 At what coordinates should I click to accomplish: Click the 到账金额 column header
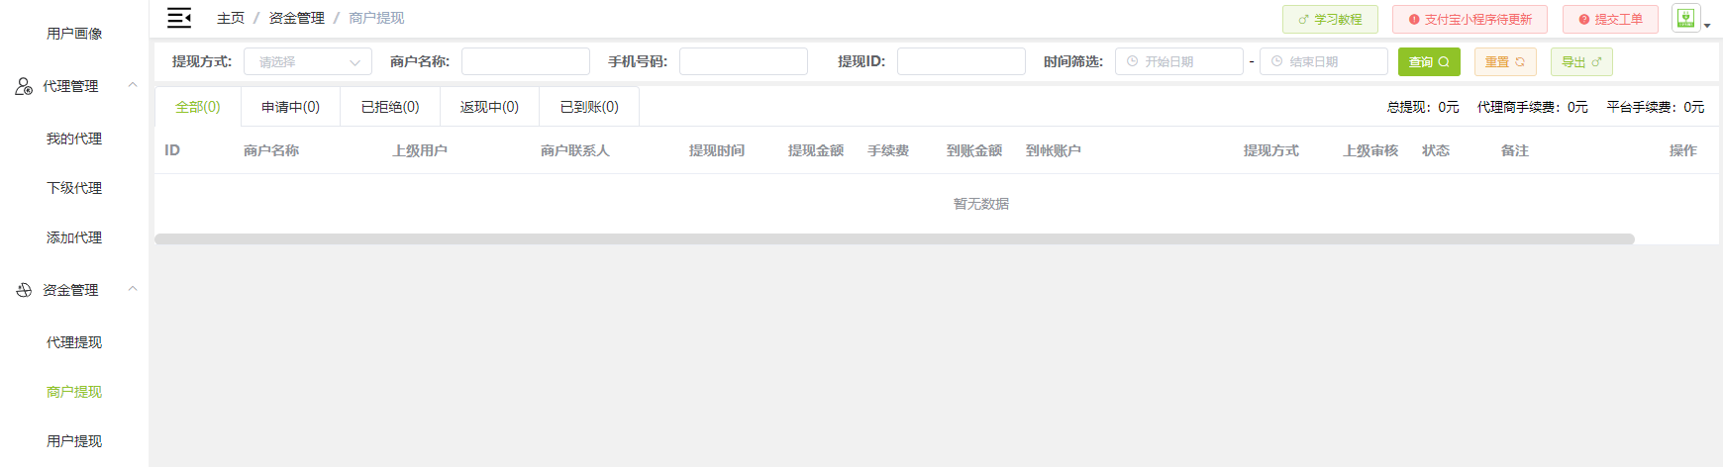tap(974, 150)
